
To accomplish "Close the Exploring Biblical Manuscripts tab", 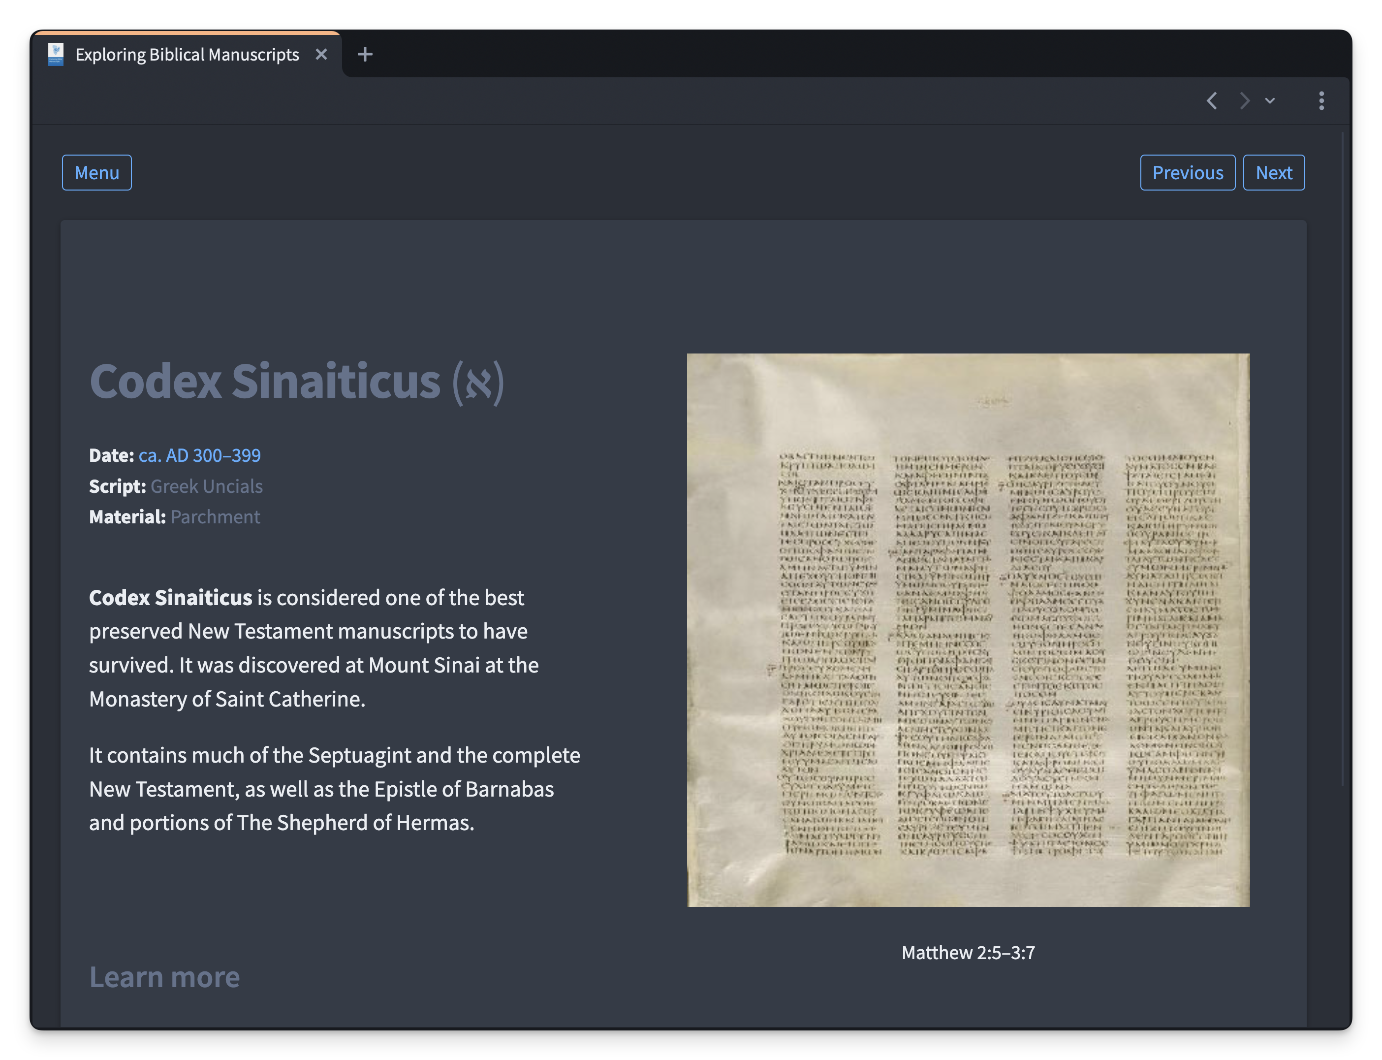I will 321,54.
